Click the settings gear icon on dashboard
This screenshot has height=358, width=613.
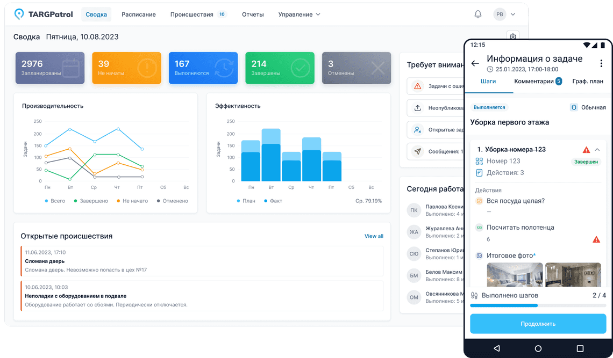[513, 36]
